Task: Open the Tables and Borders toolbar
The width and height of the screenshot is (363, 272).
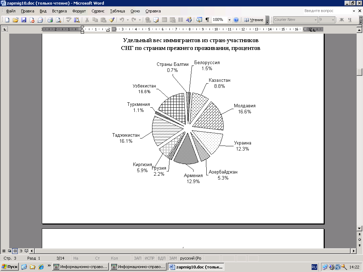Action: point(156,20)
